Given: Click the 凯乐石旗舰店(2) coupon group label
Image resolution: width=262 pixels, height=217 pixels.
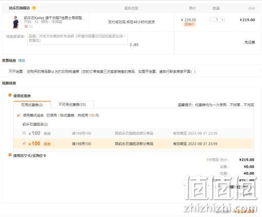Looking at the screenshot, I should [35, 124].
